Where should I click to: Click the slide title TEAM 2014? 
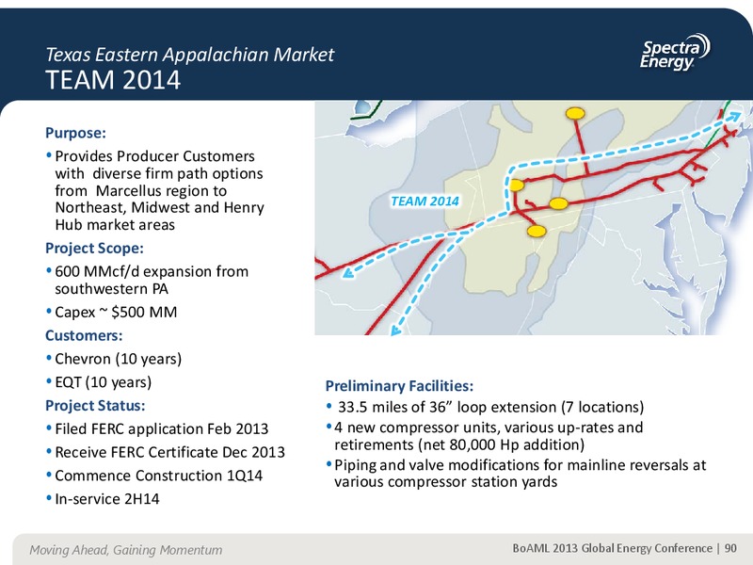pos(113,80)
